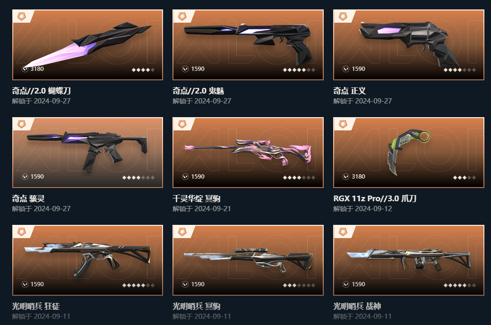Select the RGX 11z Pro//3.0 爪刀 karambit thumbnail

tap(409, 153)
